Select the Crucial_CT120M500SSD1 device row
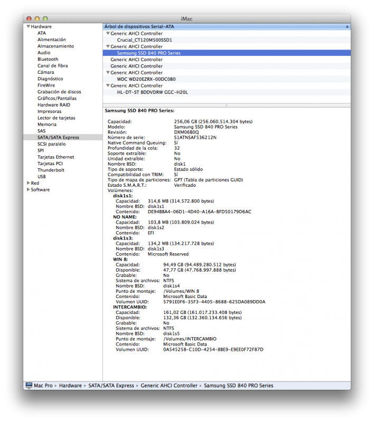The height and width of the screenshot is (422, 374). click(x=227, y=40)
